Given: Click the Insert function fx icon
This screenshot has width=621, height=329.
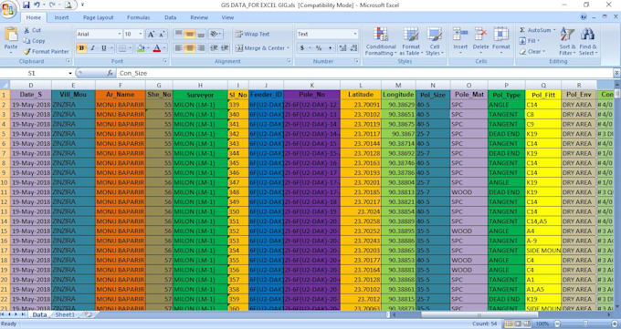Looking at the screenshot, I should pyautogui.click(x=111, y=73).
